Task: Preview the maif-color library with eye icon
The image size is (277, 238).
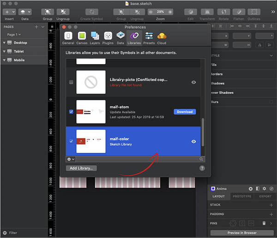Action: (193, 142)
